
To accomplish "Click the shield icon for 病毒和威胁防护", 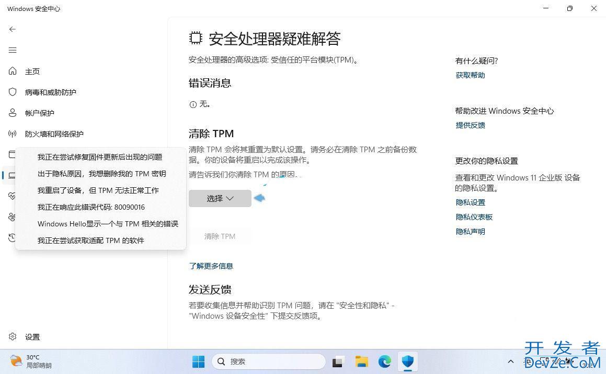I will (13, 92).
